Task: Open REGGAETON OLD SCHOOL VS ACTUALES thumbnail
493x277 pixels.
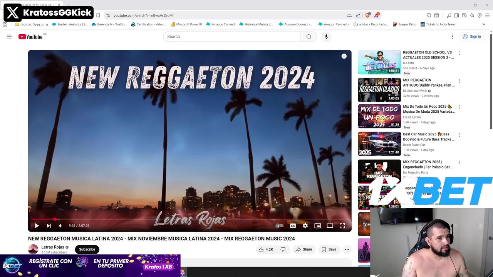Action: point(379,62)
